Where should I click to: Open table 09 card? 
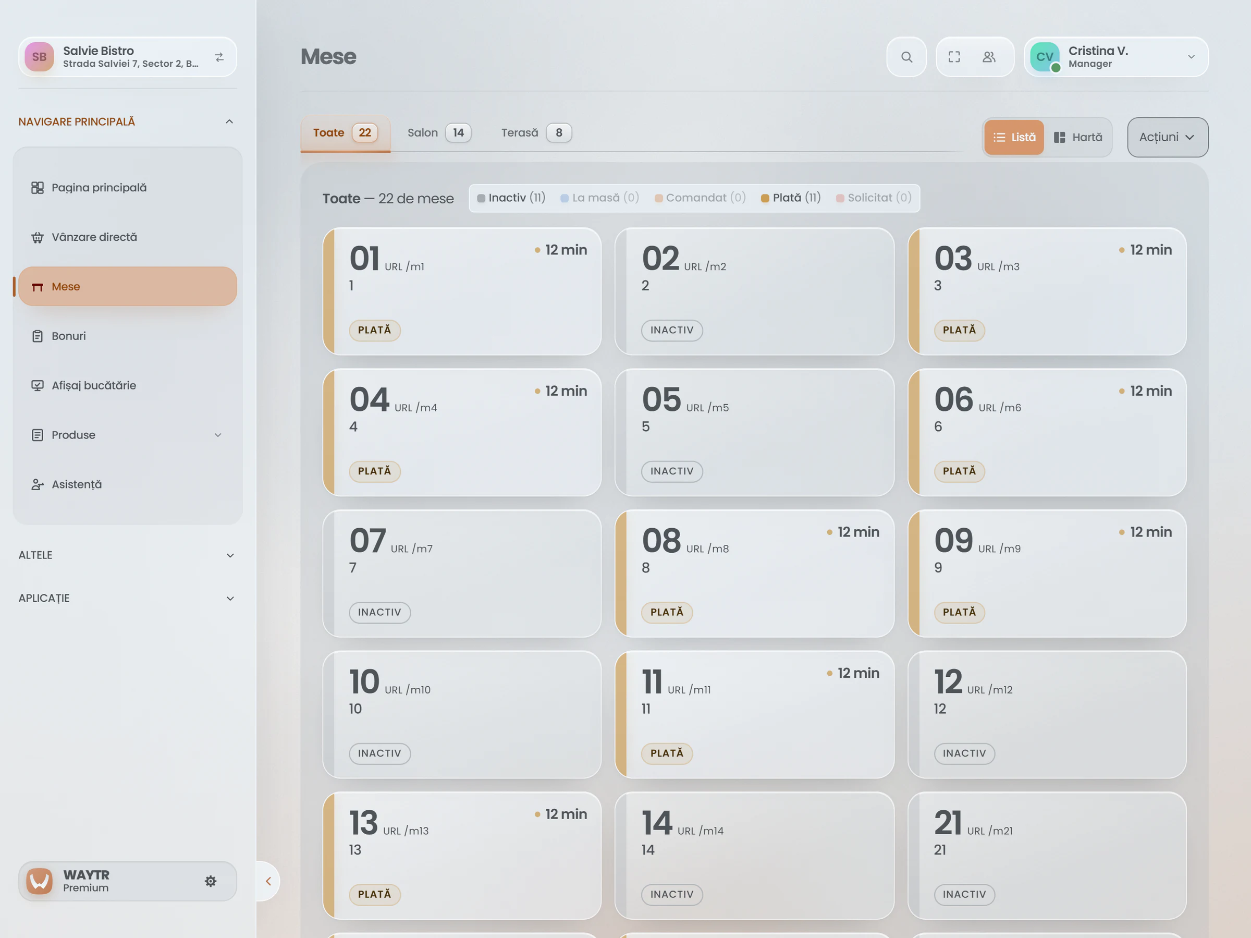[1047, 573]
